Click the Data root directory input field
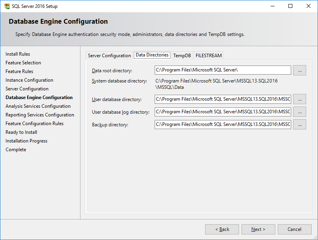Image resolution: width=318 pixels, height=240 pixels. tap(223, 70)
